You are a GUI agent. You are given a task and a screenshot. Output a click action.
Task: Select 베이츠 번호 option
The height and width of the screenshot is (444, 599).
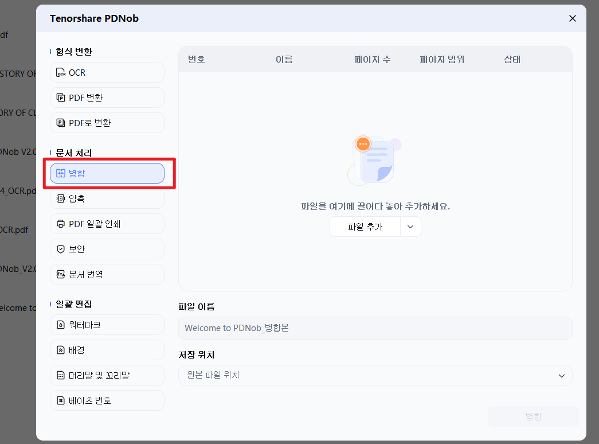[107, 400]
